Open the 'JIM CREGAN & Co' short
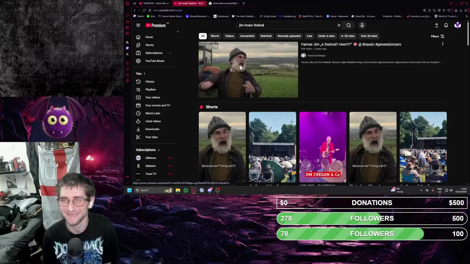 point(323,147)
